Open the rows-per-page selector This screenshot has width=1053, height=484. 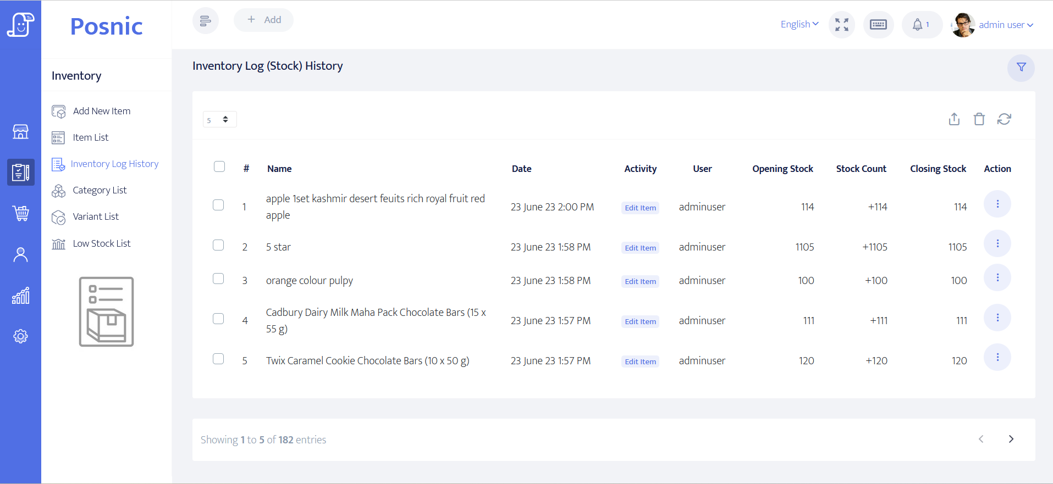(219, 119)
